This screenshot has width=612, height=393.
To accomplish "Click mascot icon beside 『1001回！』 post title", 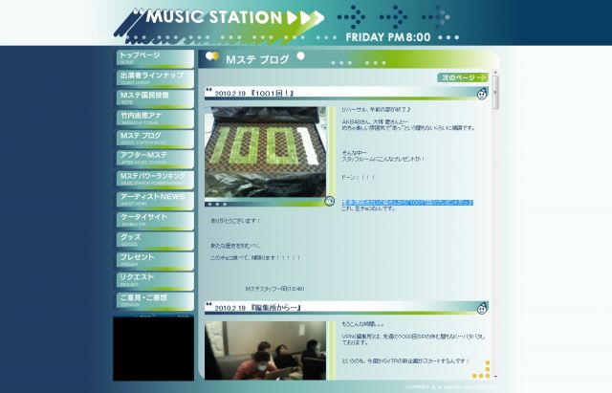I will pyautogui.click(x=482, y=94).
